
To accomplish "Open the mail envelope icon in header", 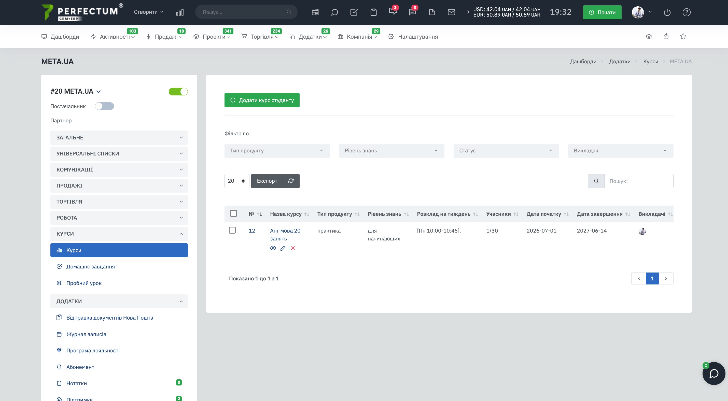I will [x=451, y=12].
